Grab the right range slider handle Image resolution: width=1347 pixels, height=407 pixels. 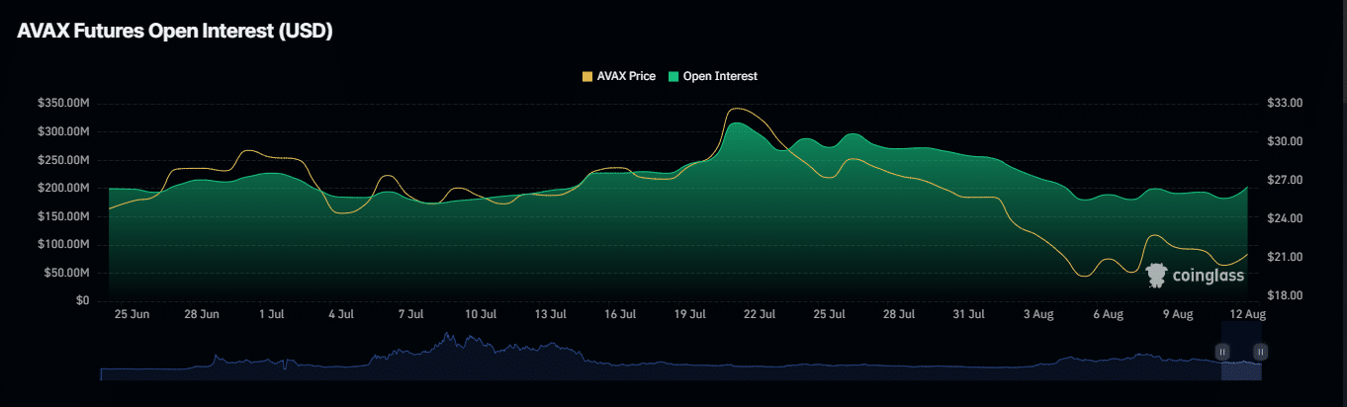1261,352
